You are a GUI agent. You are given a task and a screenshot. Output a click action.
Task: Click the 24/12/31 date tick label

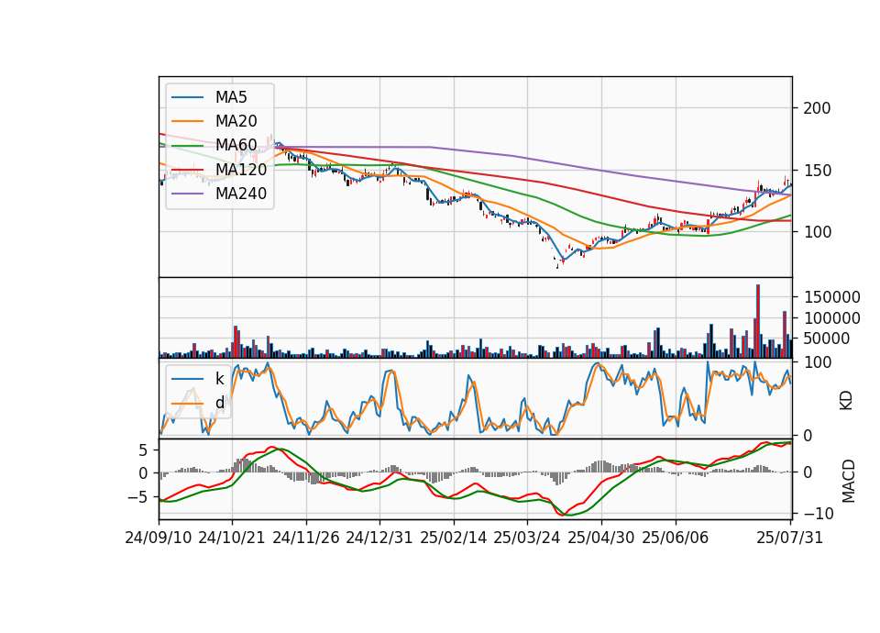pyautogui.click(x=379, y=538)
